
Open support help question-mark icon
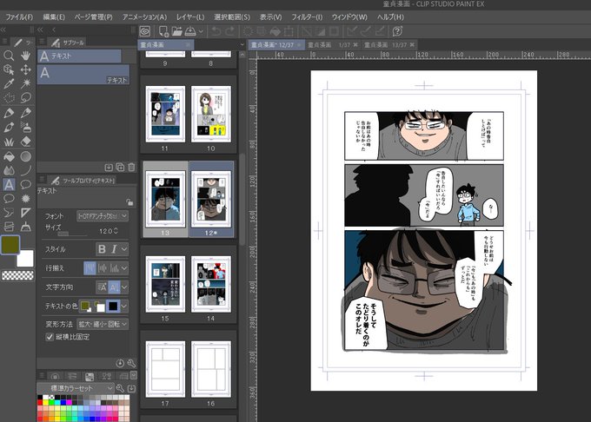click(397, 31)
